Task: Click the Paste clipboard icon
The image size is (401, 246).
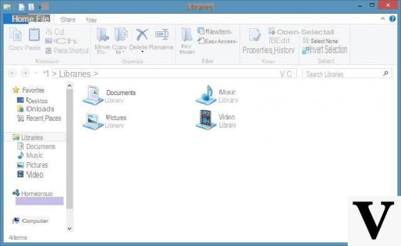Action: coord(34,34)
